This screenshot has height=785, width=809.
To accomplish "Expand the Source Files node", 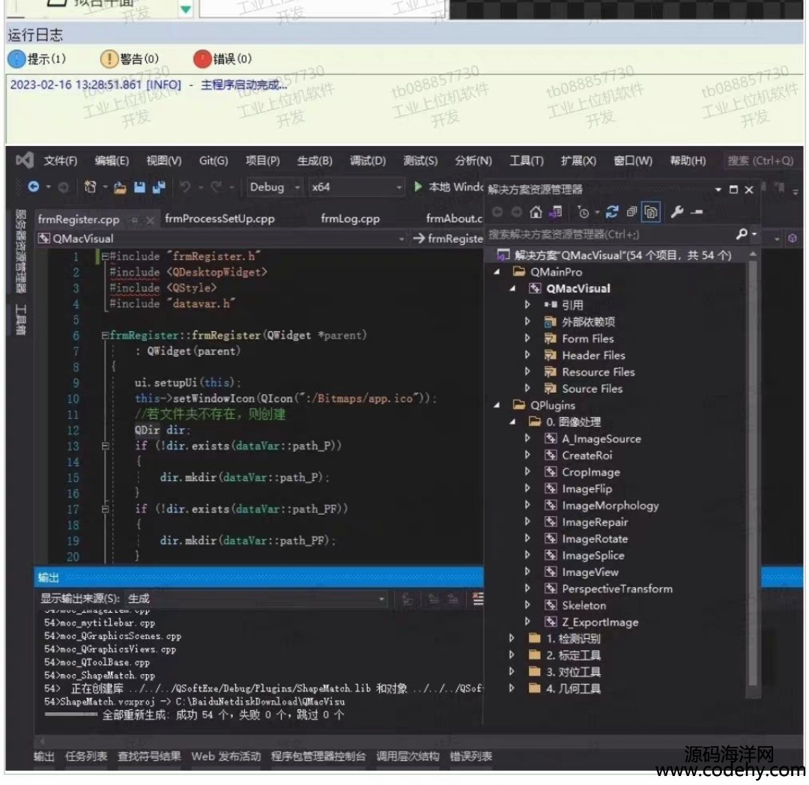I will pos(527,388).
